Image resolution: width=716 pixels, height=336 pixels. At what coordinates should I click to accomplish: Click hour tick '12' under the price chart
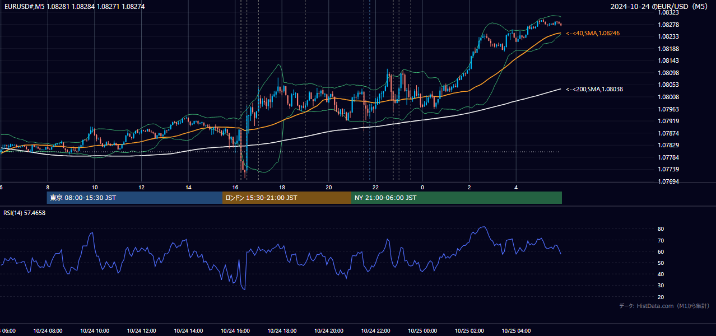point(141,187)
